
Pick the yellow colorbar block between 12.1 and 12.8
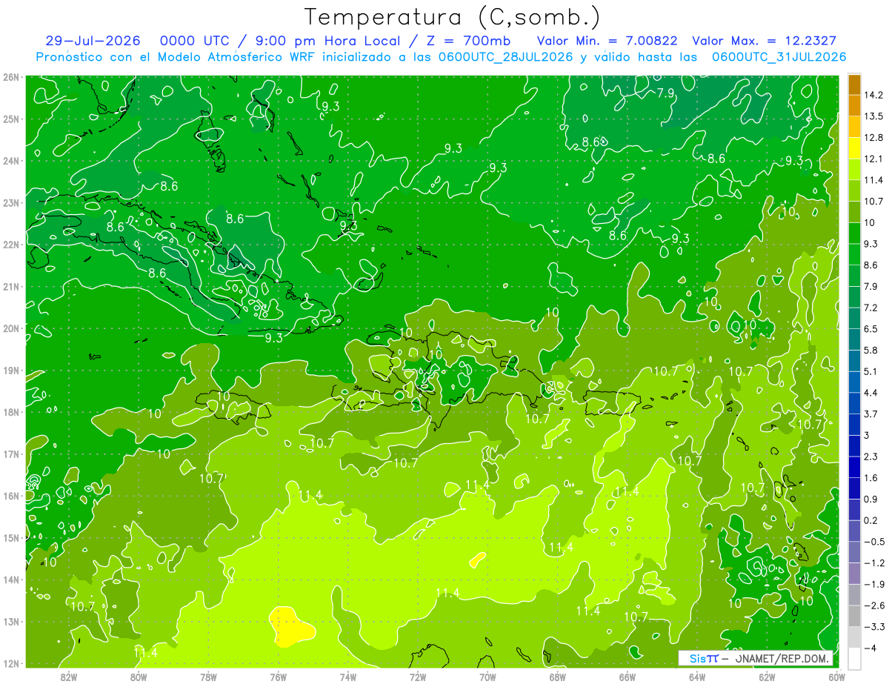click(x=854, y=148)
